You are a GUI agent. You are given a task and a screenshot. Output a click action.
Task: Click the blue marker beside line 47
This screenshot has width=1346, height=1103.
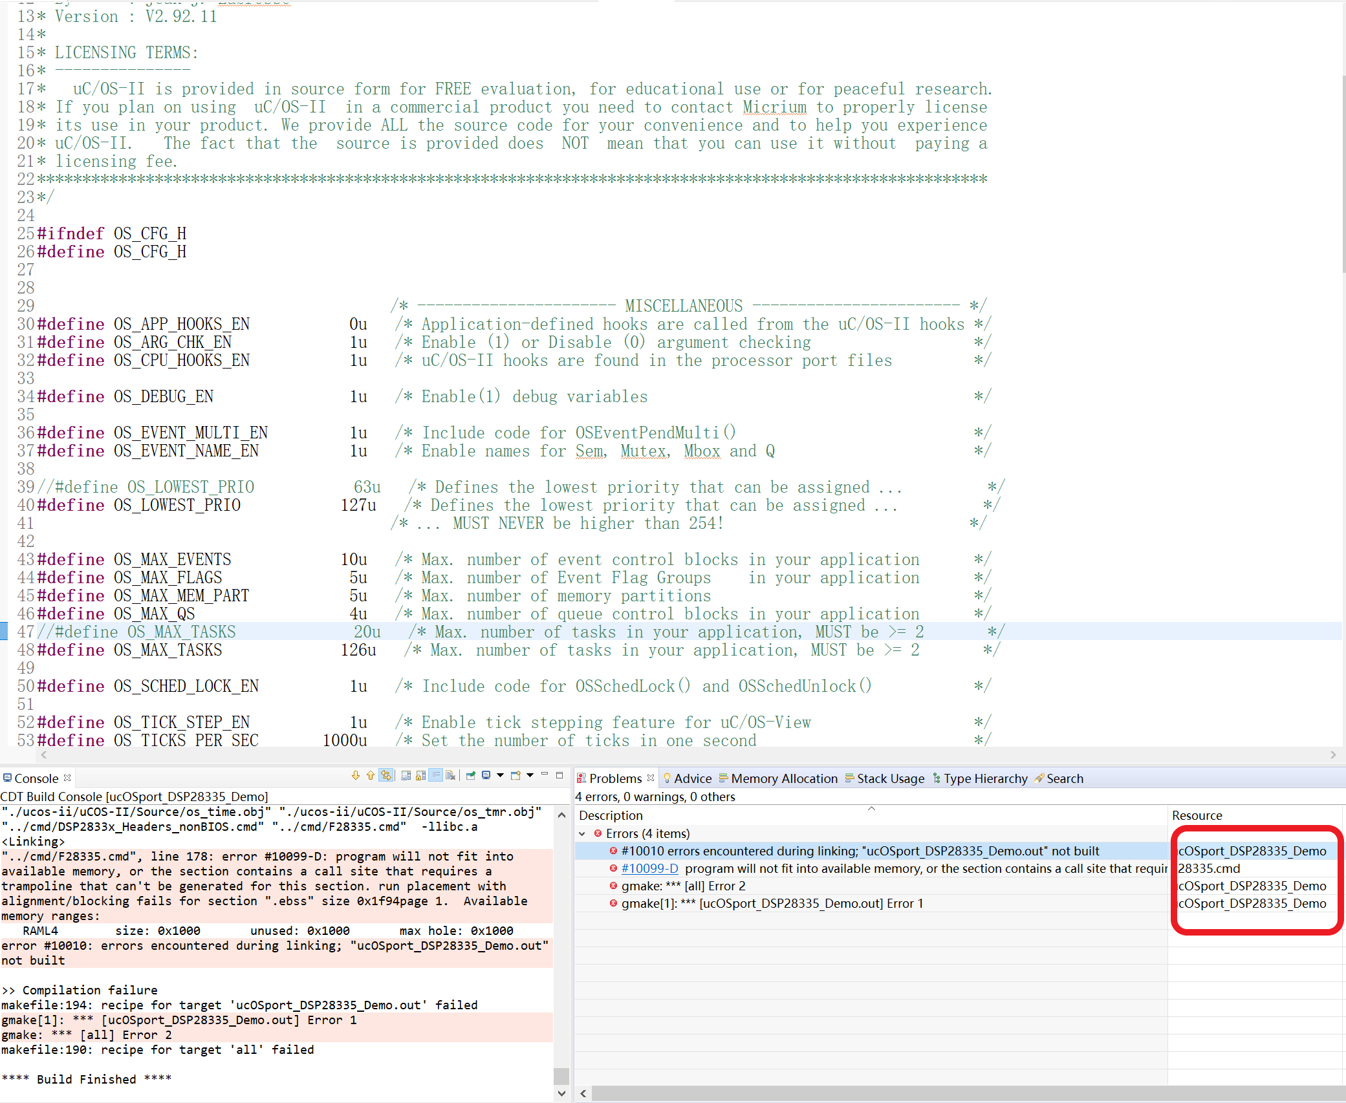(3, 631)
